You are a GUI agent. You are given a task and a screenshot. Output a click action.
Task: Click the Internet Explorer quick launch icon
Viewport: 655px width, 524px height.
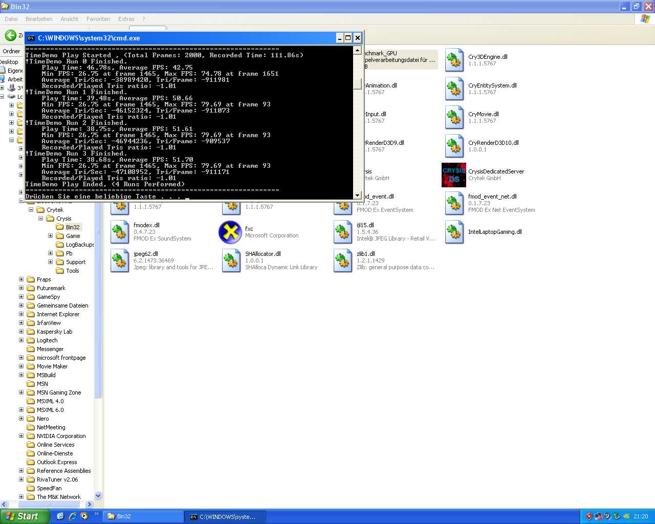(x=72, y=516)
